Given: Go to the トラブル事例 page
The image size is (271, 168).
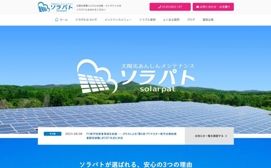Looking at the screenshot, I should pyautogui.click(x=147, y=20).
